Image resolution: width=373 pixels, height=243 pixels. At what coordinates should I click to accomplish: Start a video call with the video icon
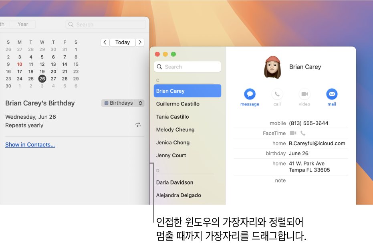coord(304,94)
